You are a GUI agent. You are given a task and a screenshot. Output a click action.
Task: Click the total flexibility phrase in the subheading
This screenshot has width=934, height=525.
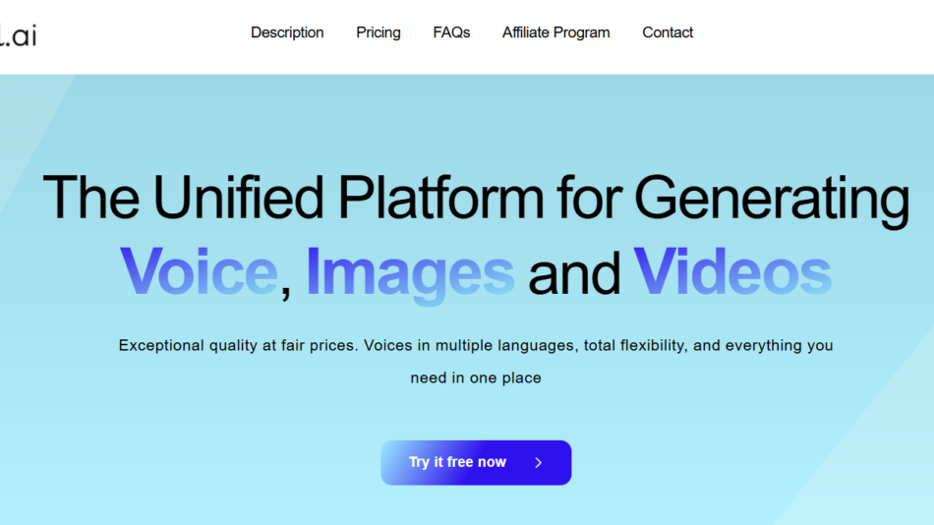(640, 346)
